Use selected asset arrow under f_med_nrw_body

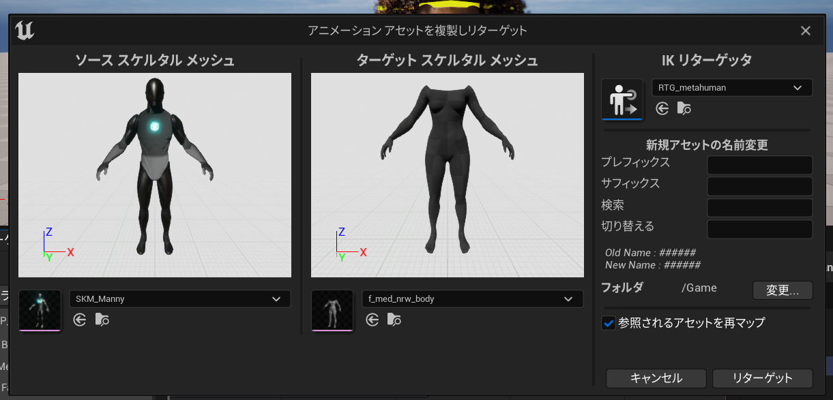coord(372,320)
